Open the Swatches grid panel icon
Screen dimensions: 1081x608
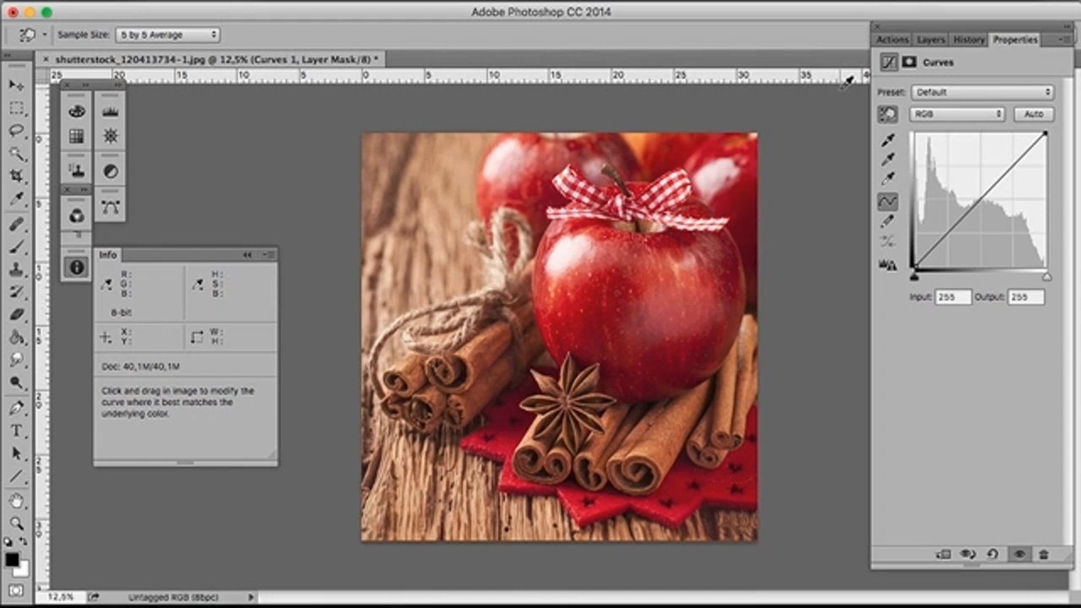[x=77, y=136]
